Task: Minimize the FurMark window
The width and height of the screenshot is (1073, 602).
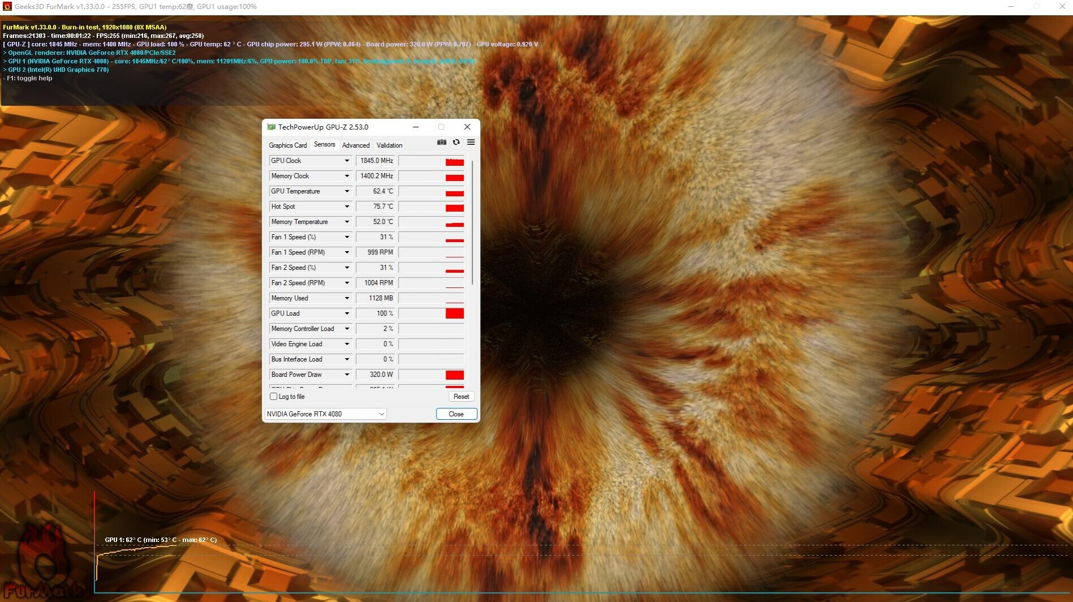Action: [1011, 7]
